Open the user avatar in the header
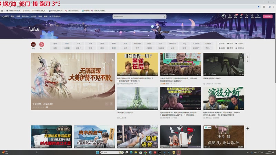The width and height of the screenshot is (276, 155). [x=224, y=16]
